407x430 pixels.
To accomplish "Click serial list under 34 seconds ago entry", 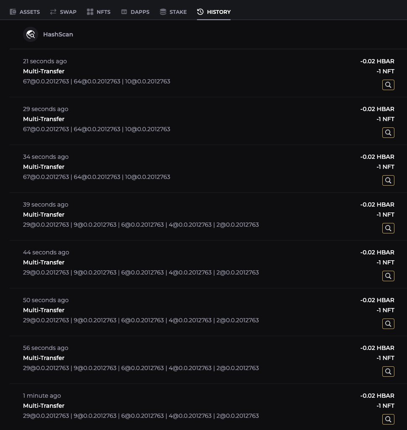I will click(96, 177).
